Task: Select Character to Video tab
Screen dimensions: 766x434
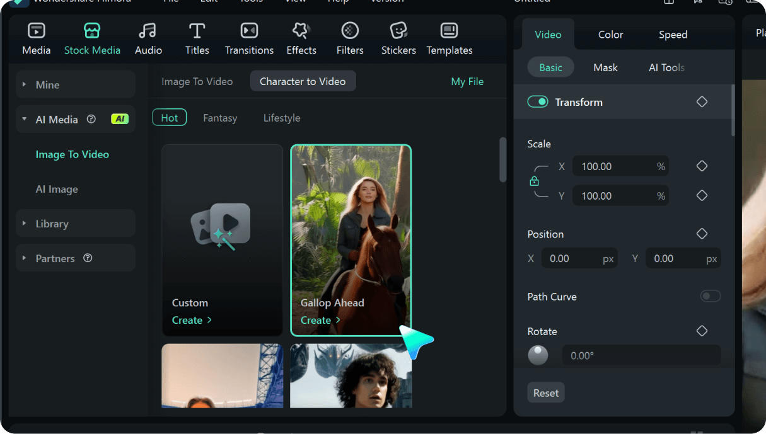Action: (303, 81)
